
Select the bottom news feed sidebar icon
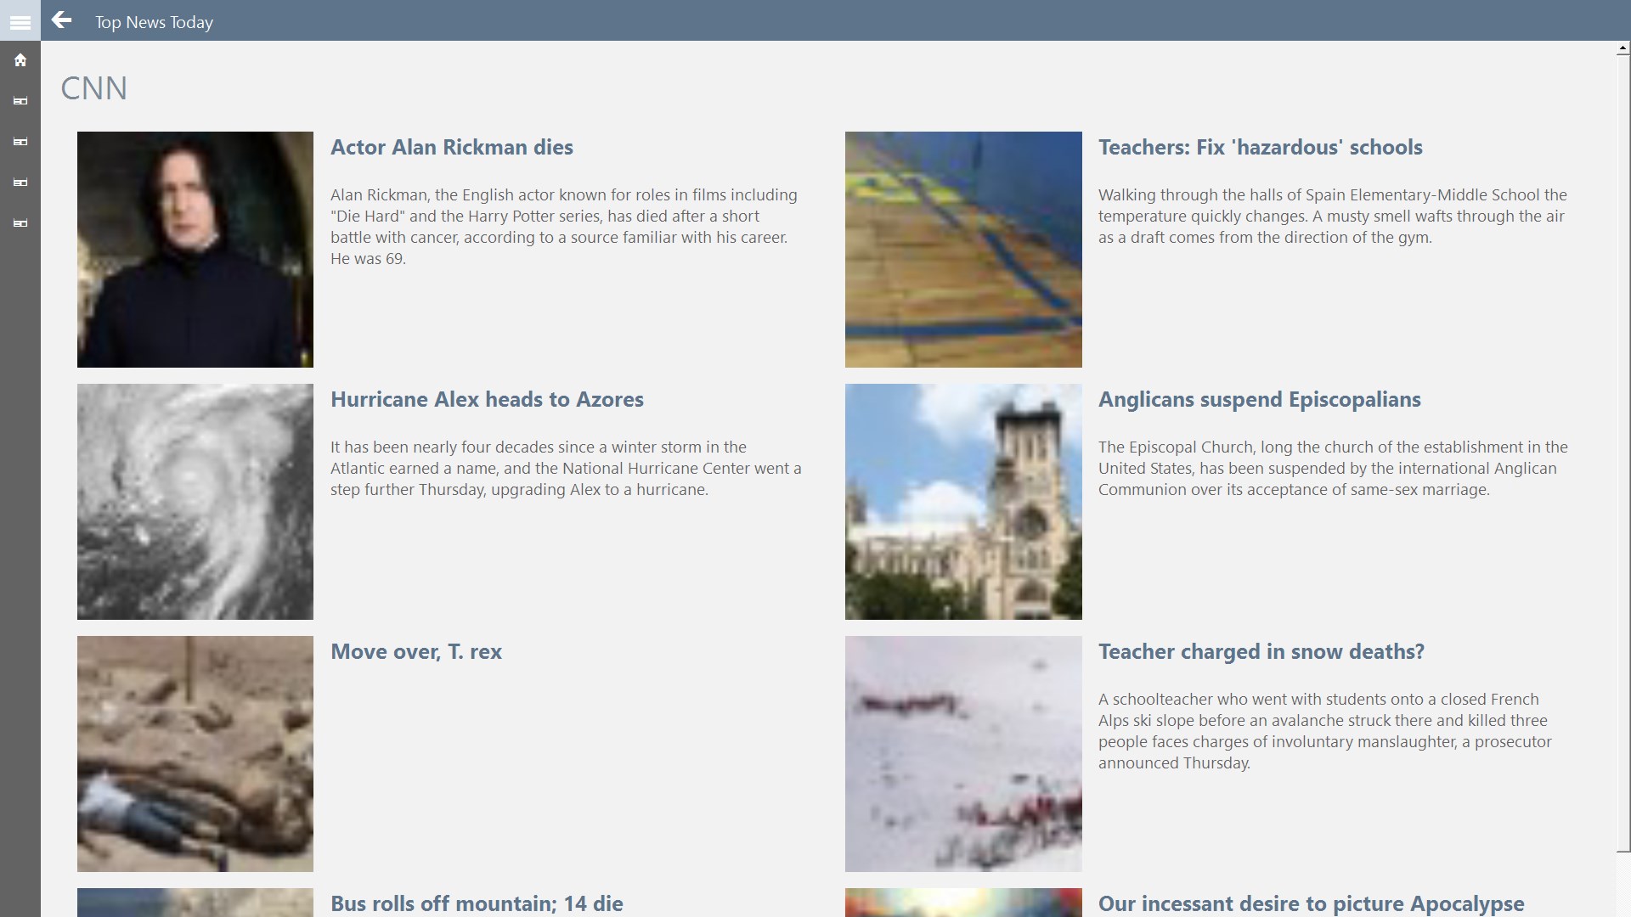click(20, 223)
